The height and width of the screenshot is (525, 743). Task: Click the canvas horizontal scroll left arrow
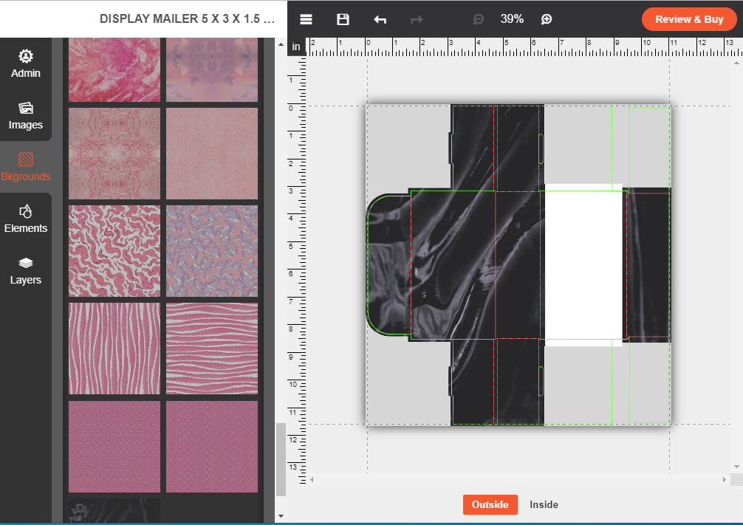pyautogui.click(x=312, y=479)
